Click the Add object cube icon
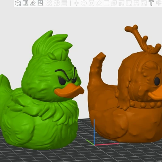Viewport: 162px width, 162px height. pos(18,3)
